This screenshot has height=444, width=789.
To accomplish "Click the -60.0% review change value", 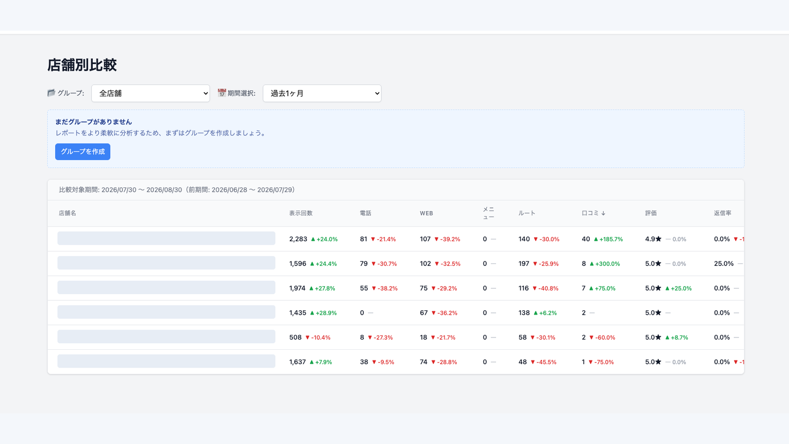I will pyautogui.click(x=602, y=338).
